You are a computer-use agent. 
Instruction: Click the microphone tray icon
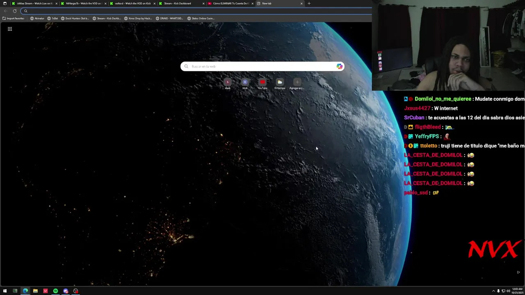(x=498, y=291)
